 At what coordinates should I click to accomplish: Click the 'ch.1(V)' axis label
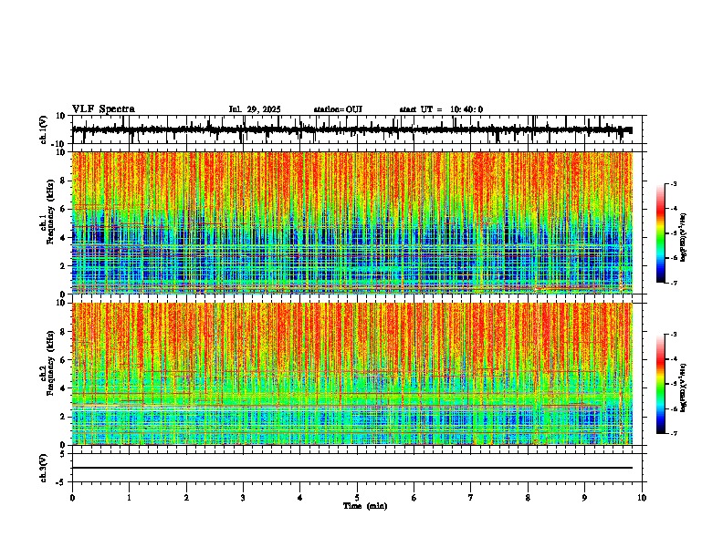(44, 129)
